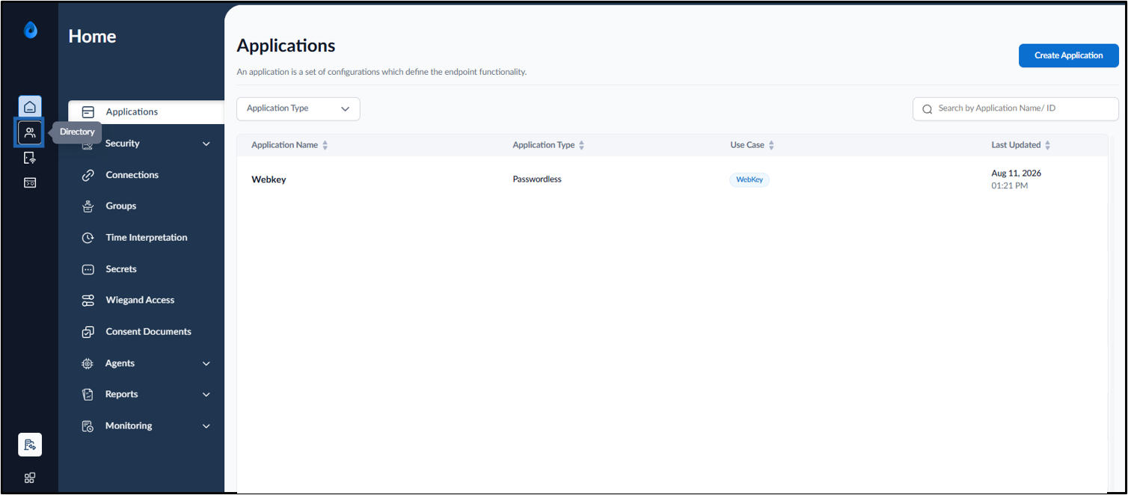This screenshot has width=1128, height=495.
Task: Click the Create Application button
Action: [1068, 55]
